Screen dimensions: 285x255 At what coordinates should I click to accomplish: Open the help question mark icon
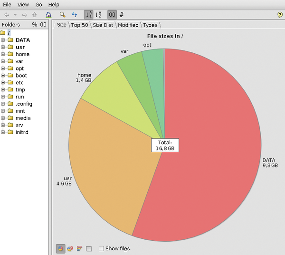pyautogui.click(x=280, y=15)
